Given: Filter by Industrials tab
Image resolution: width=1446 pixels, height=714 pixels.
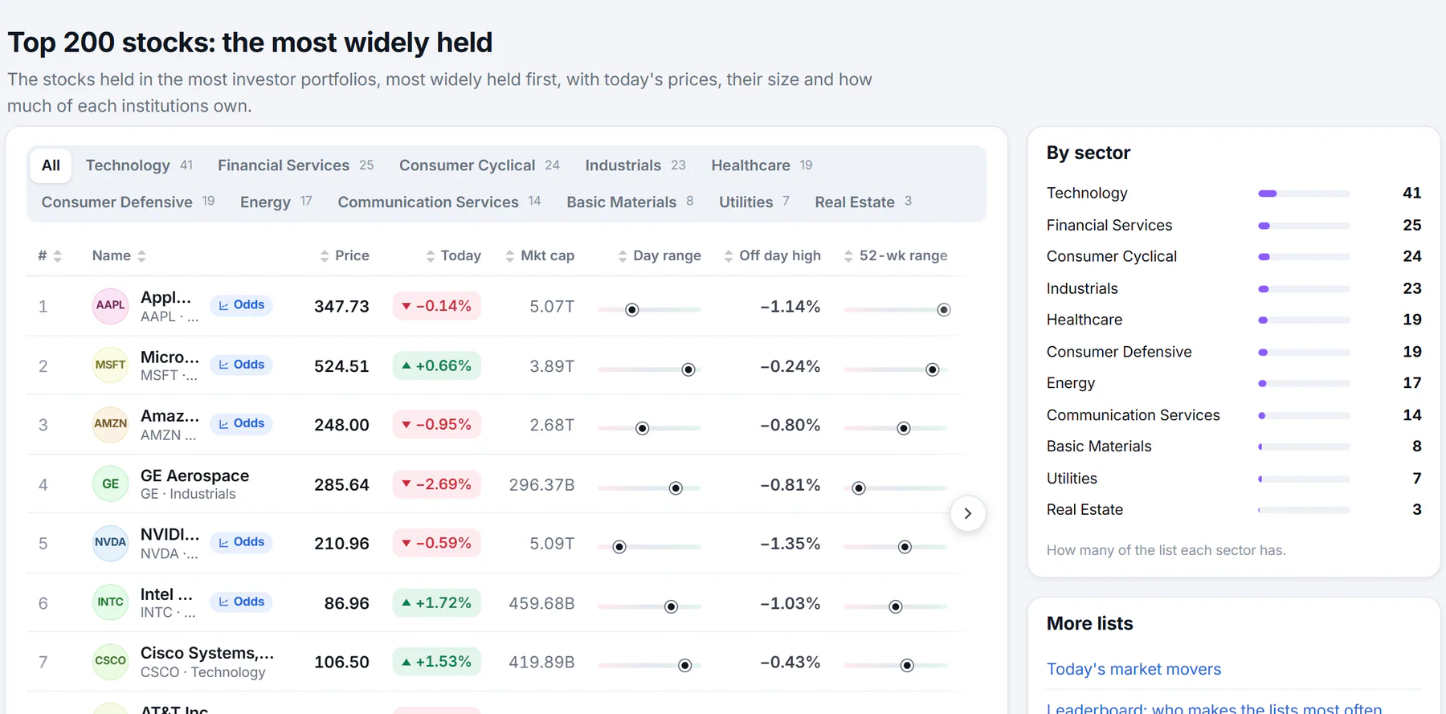Looking at the screenshot, I should coord(635,165).
